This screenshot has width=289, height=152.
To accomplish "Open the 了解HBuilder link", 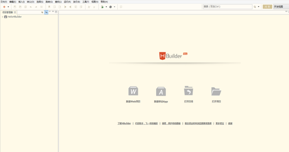I will tap(124, 123).
